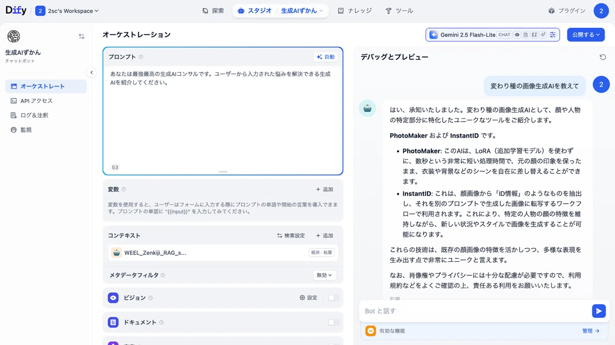Screen dimensions: 615x345
Task: Click the Gemini model star icon
Action: click(x=434, y=35)
